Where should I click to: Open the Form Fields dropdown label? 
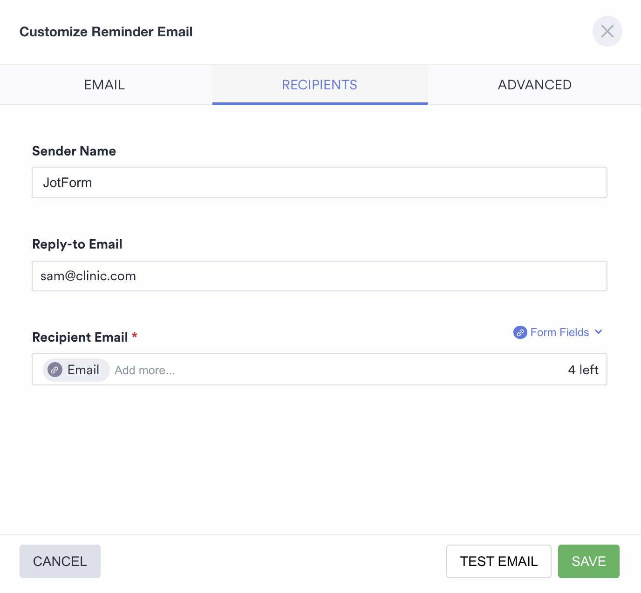coord(559,332)
